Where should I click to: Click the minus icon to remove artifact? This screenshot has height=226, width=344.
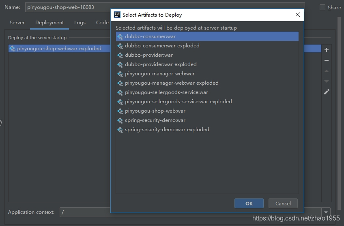(x=327, y=60)
